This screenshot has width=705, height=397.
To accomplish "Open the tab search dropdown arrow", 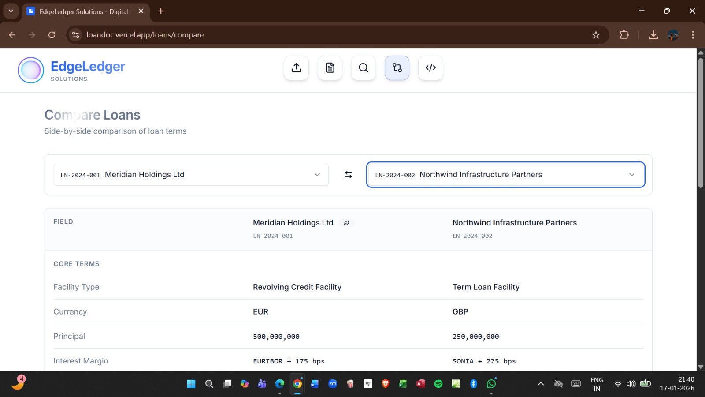I will pyautogui.click(x=11, y=11).
